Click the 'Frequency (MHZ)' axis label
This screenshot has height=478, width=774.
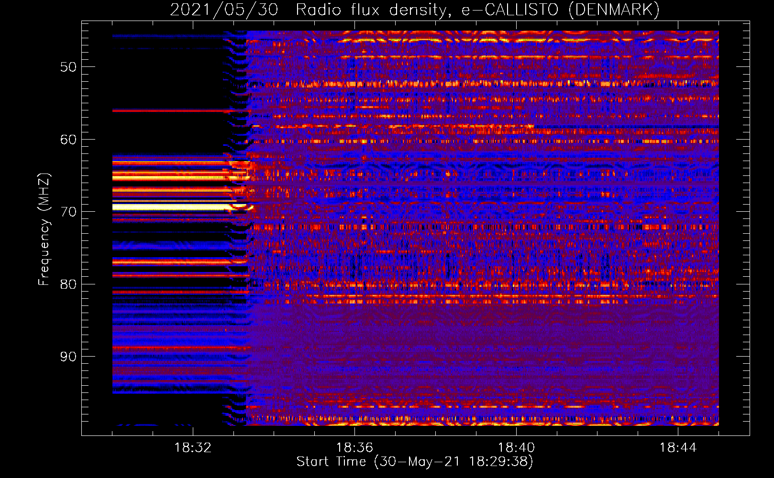pyautogui.click(x=44, y=229)
